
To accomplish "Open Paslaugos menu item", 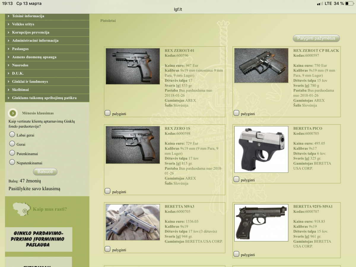I will [x=47, y=49].
